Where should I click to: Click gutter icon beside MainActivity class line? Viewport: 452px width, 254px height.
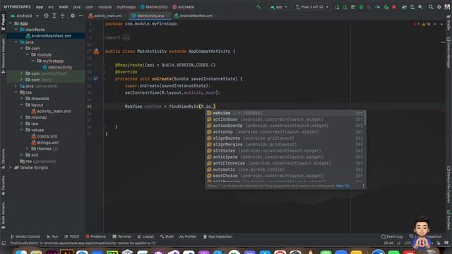tap(96, 52)
